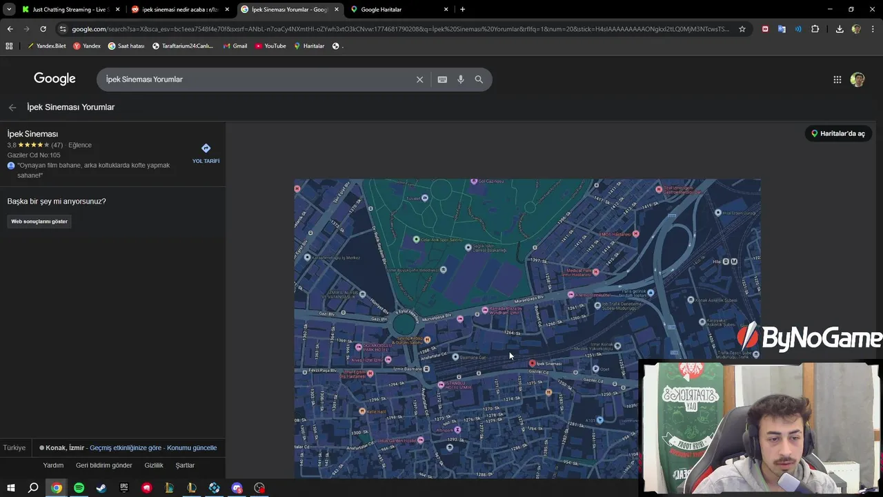Switch to ipek sineması nedir acaba tab

(x=180, y=10)
